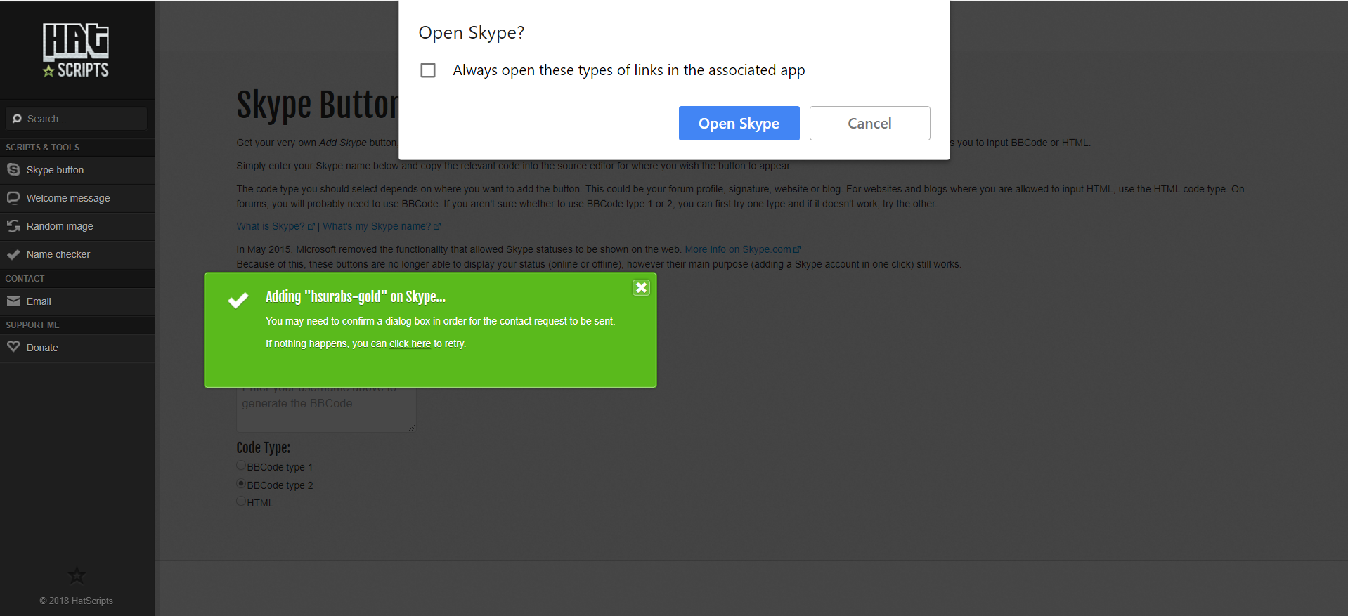Close the green Adding on Skype notification
Image resolution: width=1348 pixels, height=616 pixels.
pyautogui.click(x=641, y=287)
